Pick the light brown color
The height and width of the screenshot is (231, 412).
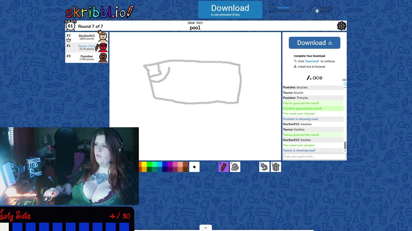pyautogui.click(x=185, y=164)
